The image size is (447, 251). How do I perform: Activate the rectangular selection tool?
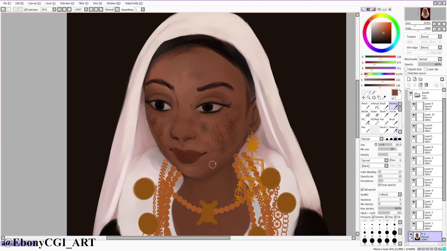click(x=364, y=92)
